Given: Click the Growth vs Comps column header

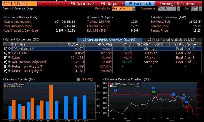Looking at the screenshot, I should (x=151, y=44).
